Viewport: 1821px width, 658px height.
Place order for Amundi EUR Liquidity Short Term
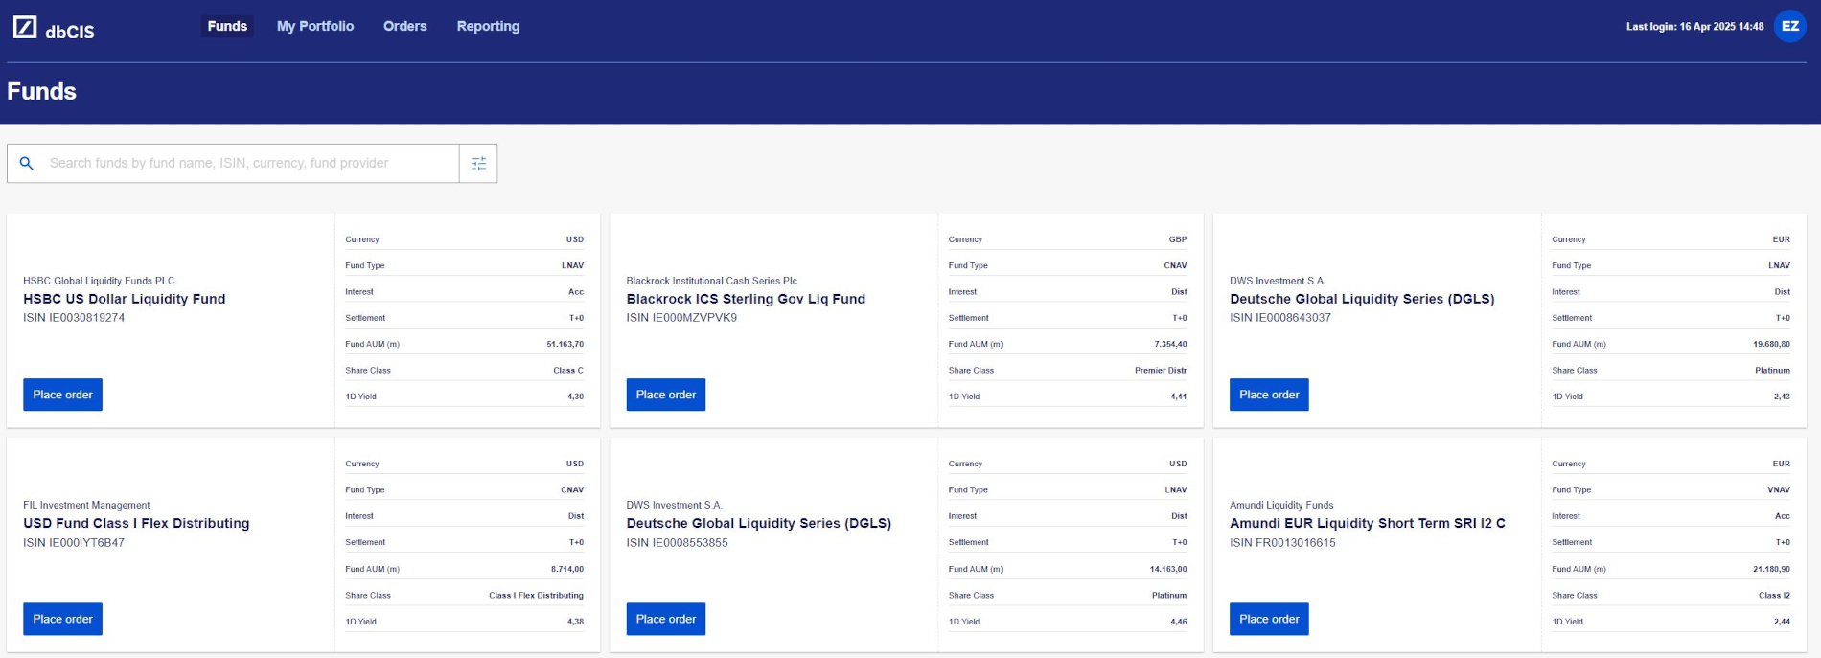tap(1269, 619)
